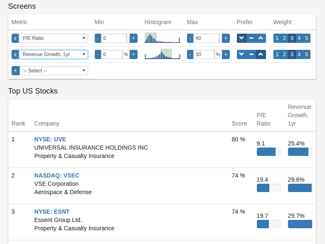Set Revenue Growth weight to 2
Image resolution: width=325 pixels, height=244 pixels.
click(284, 54)
